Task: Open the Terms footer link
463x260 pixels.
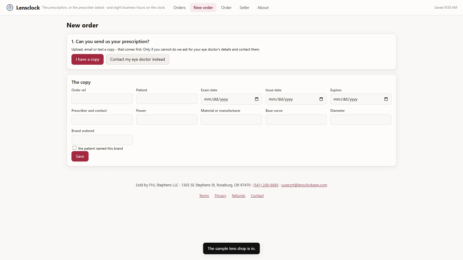Action: [204, 196]
